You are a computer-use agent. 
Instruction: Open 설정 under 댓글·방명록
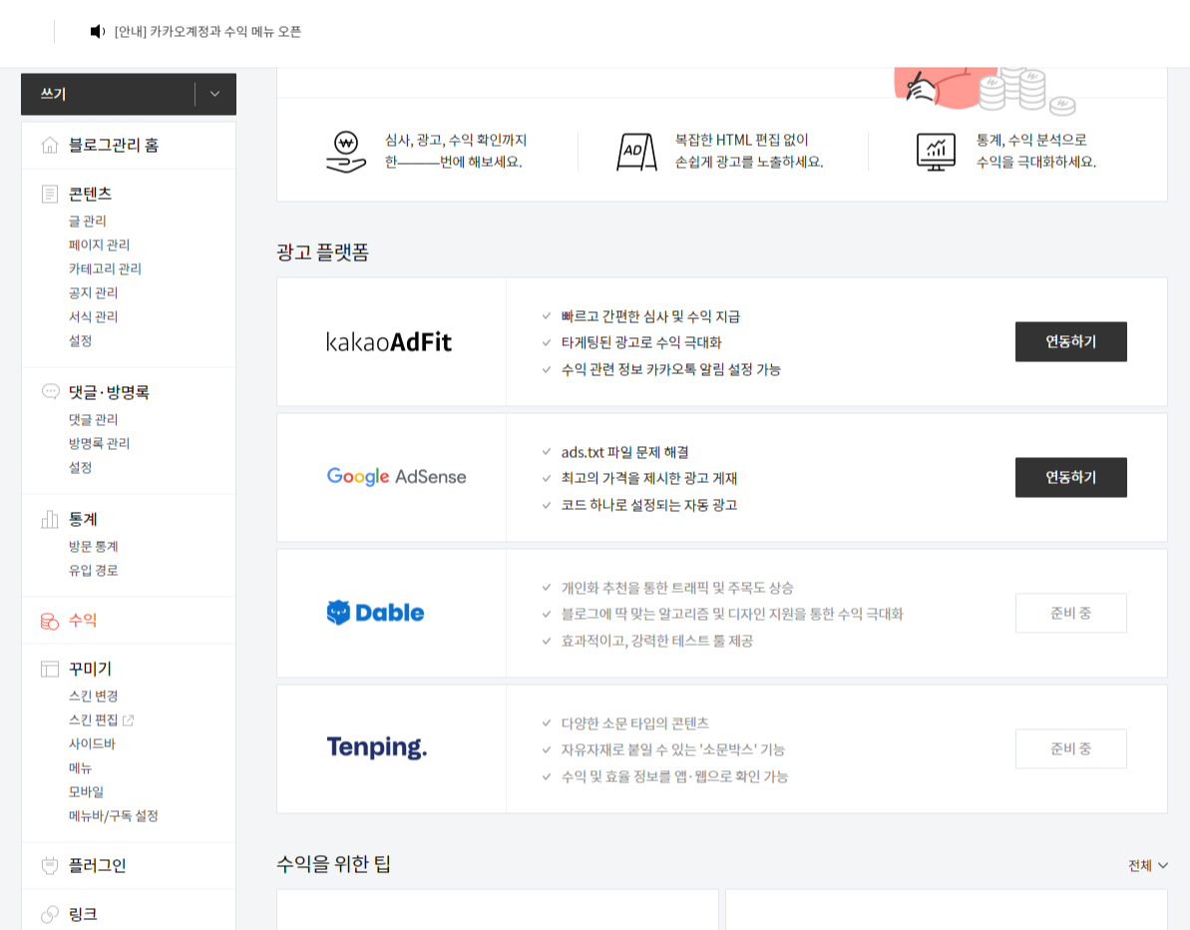[x=81, y=467]
